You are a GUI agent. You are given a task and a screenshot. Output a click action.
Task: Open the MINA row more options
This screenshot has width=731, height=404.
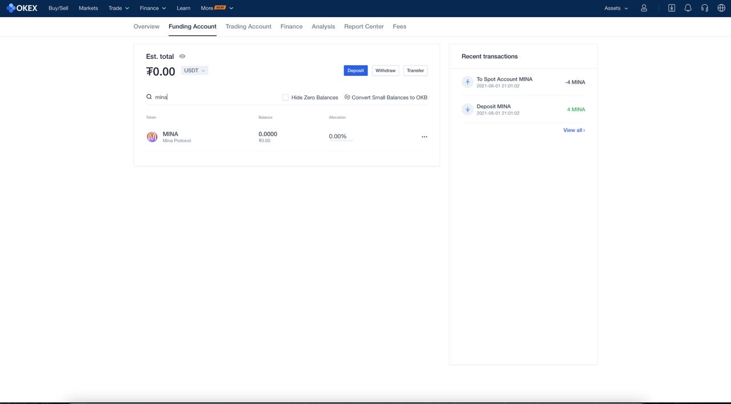click(x=424, y=137)
